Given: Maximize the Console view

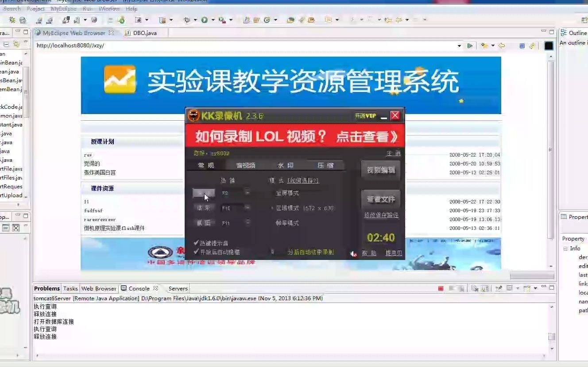Looking at the screenshot, I should (551, 288).
